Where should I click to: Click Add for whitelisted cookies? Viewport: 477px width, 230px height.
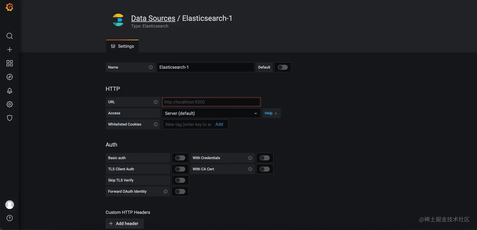(219, 124)
